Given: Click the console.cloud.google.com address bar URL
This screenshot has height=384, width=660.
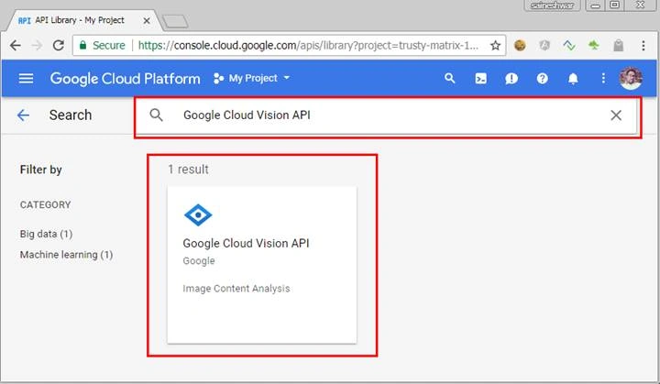Looking at the screenshot, I should [x=308, y=45].
